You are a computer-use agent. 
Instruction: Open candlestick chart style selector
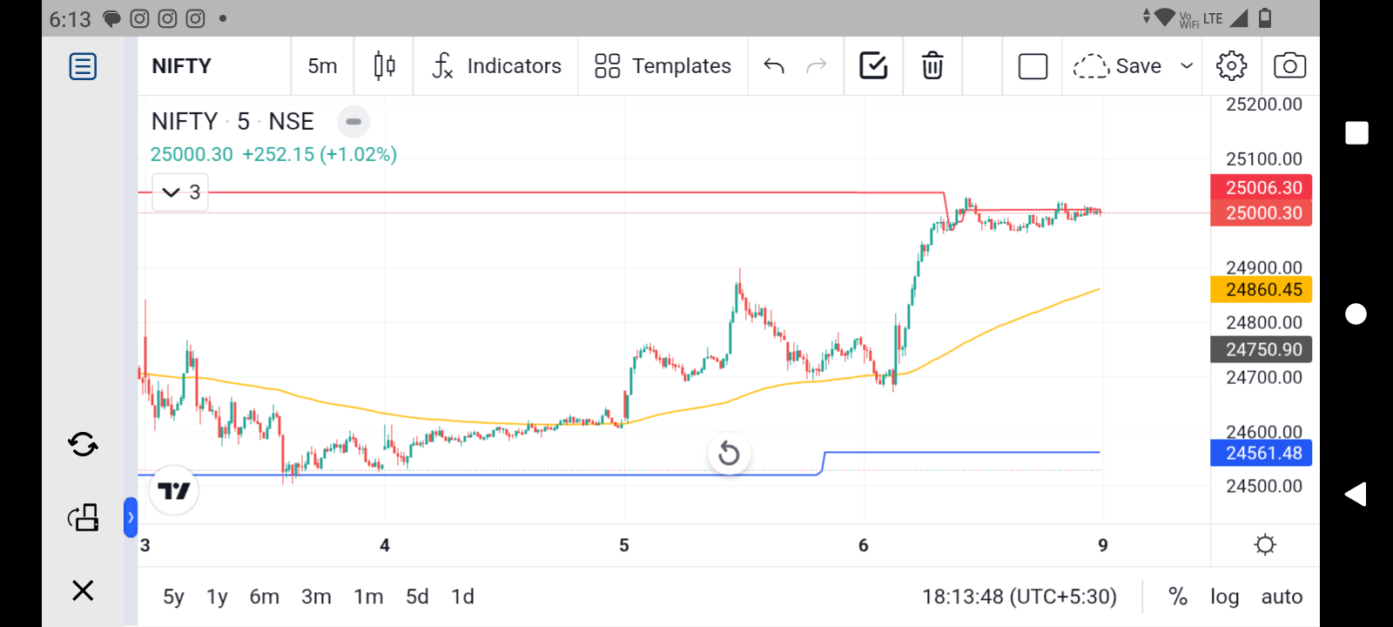coord(384,66)
